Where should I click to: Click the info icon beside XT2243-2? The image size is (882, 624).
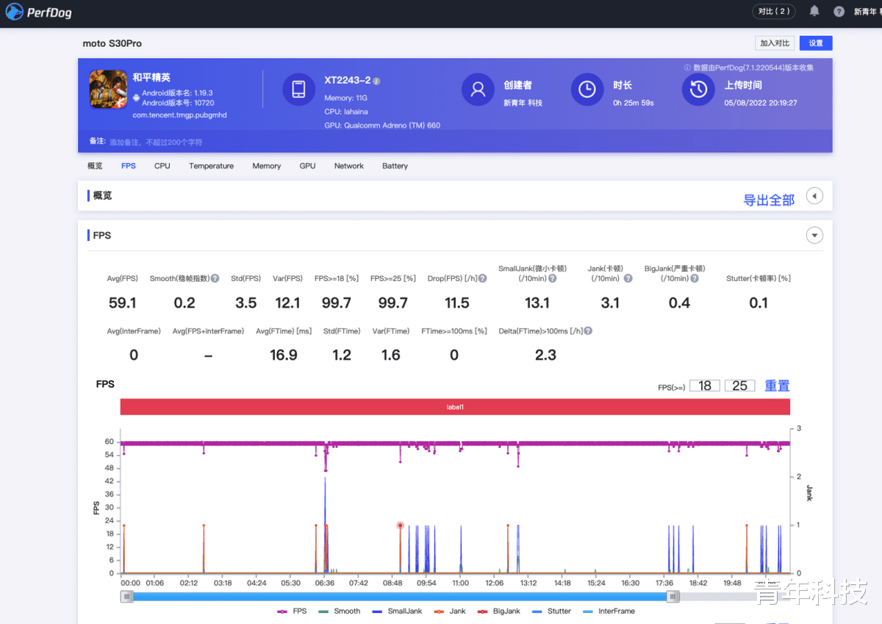click(x=376, y=81)
